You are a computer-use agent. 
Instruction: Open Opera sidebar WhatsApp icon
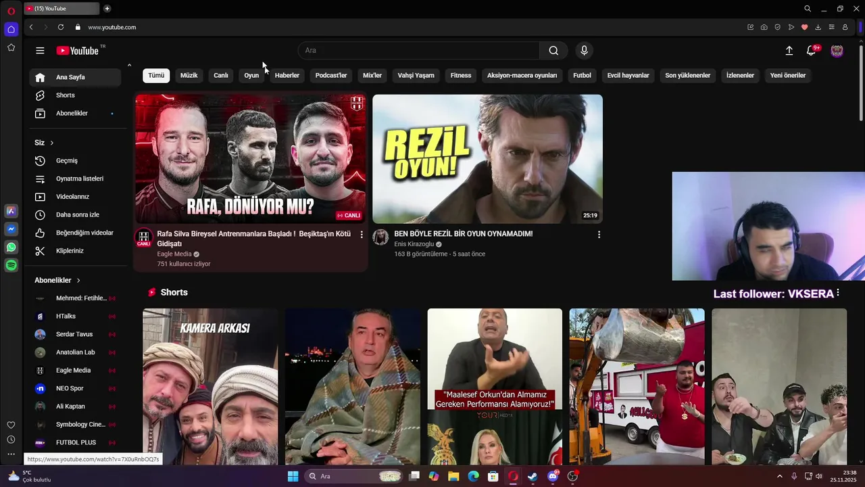coord(11,248)
